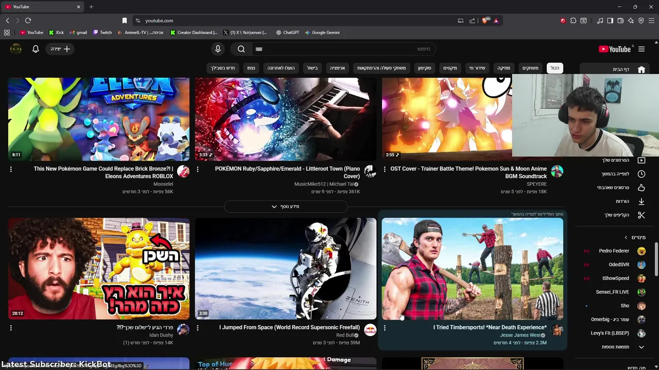659x370 pixels.
Task: Open Levy's Fit (LBSEP) subscription channel
Action: pos(614,333)
